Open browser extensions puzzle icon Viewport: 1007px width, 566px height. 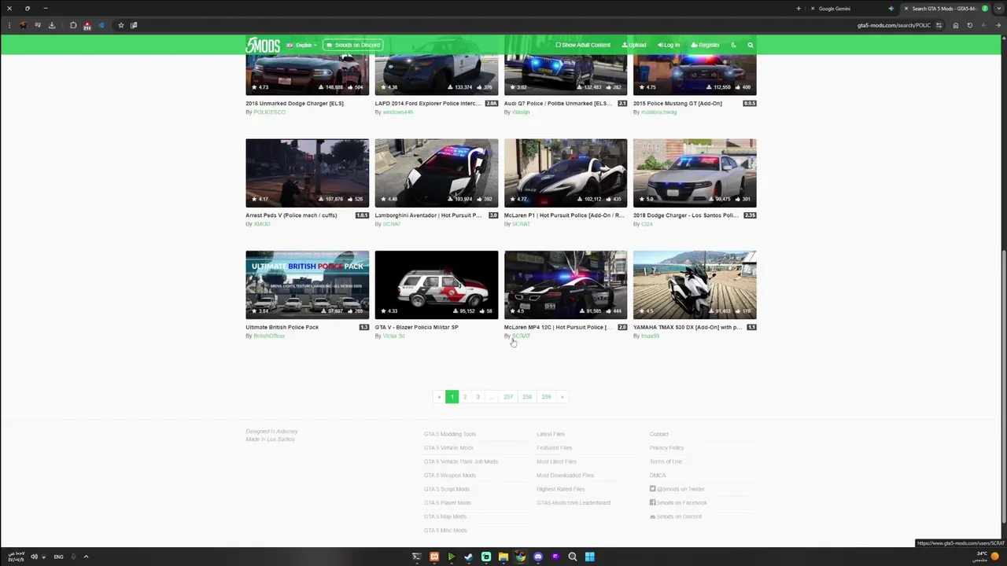click(73, 25)
